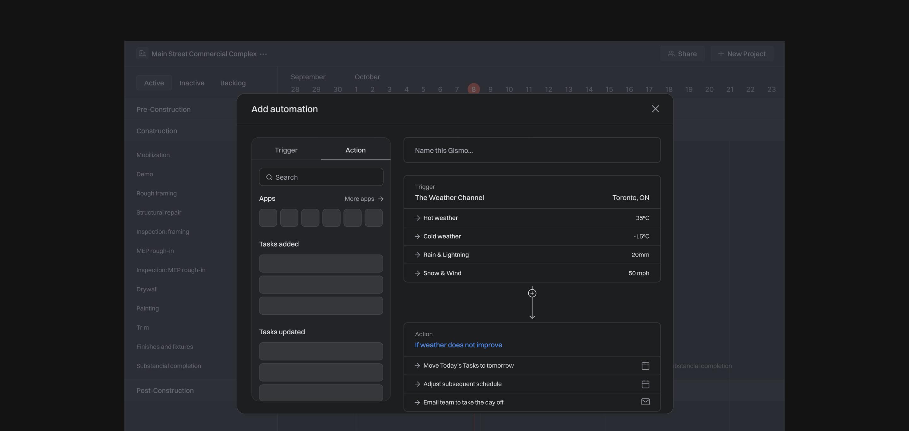Select the Rough framing task
The height and width of the screenshot is (431, 909).
pyautogui.click(x=156, y=193)
